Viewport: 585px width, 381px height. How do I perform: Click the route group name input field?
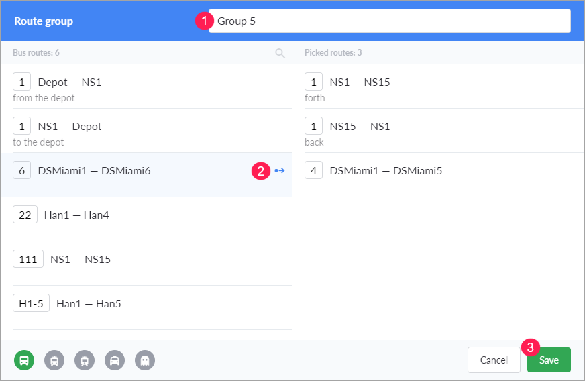tap(389, 21)
